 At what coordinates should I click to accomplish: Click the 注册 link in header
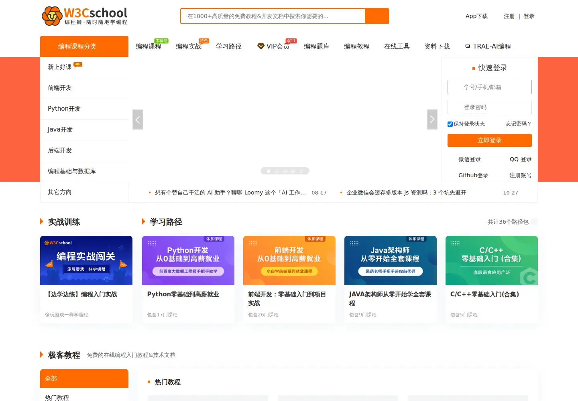tap(509, 16)
